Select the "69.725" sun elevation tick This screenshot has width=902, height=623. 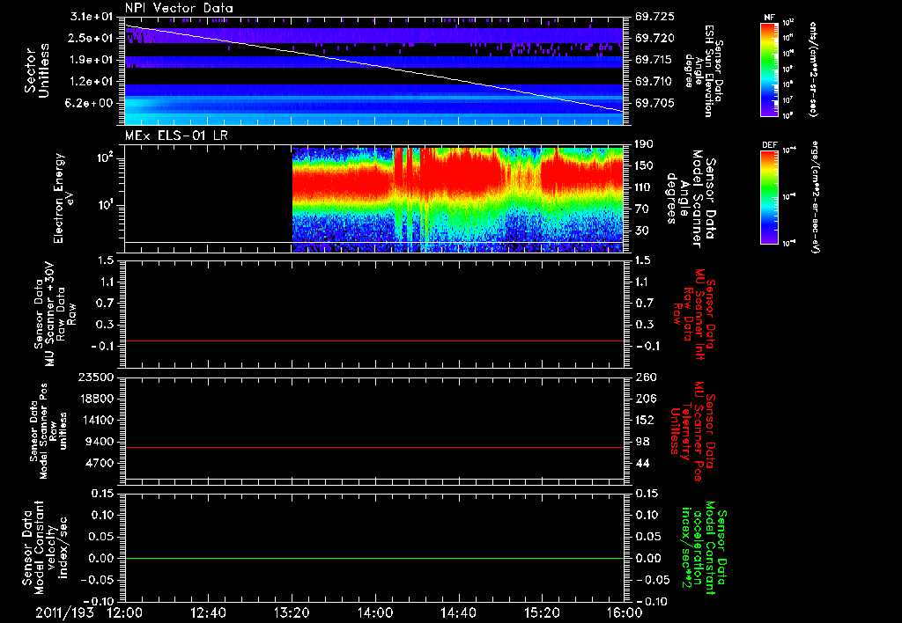[x=654, y=17]
